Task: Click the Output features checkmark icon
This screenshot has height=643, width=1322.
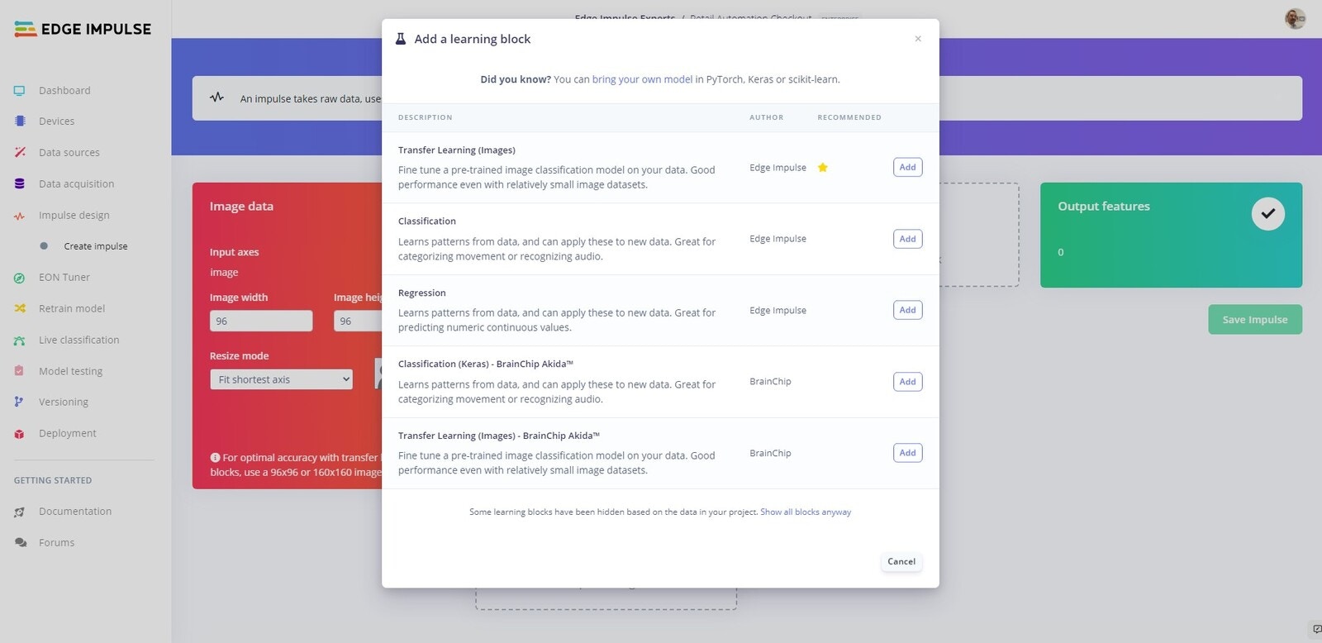Action: 1267,214
